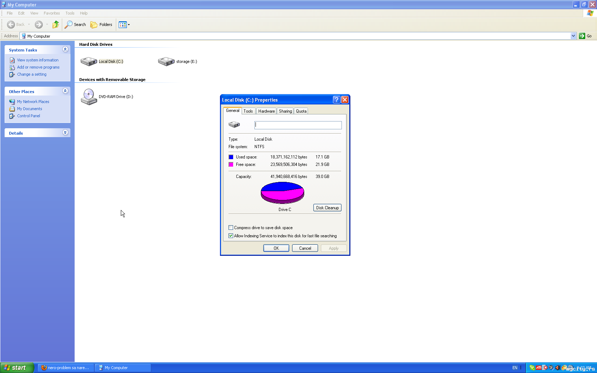597x373 pixels.
Task: Switch to nero-problem Firefox taskbar item
Action: click(x=66, y=368)
